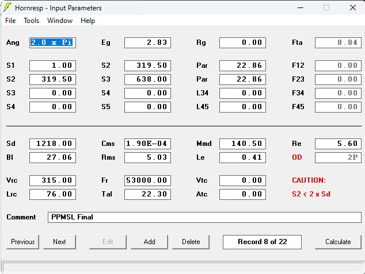Click the Calculate button
This screenshot has height=274, width=365.
pos(338,242)
